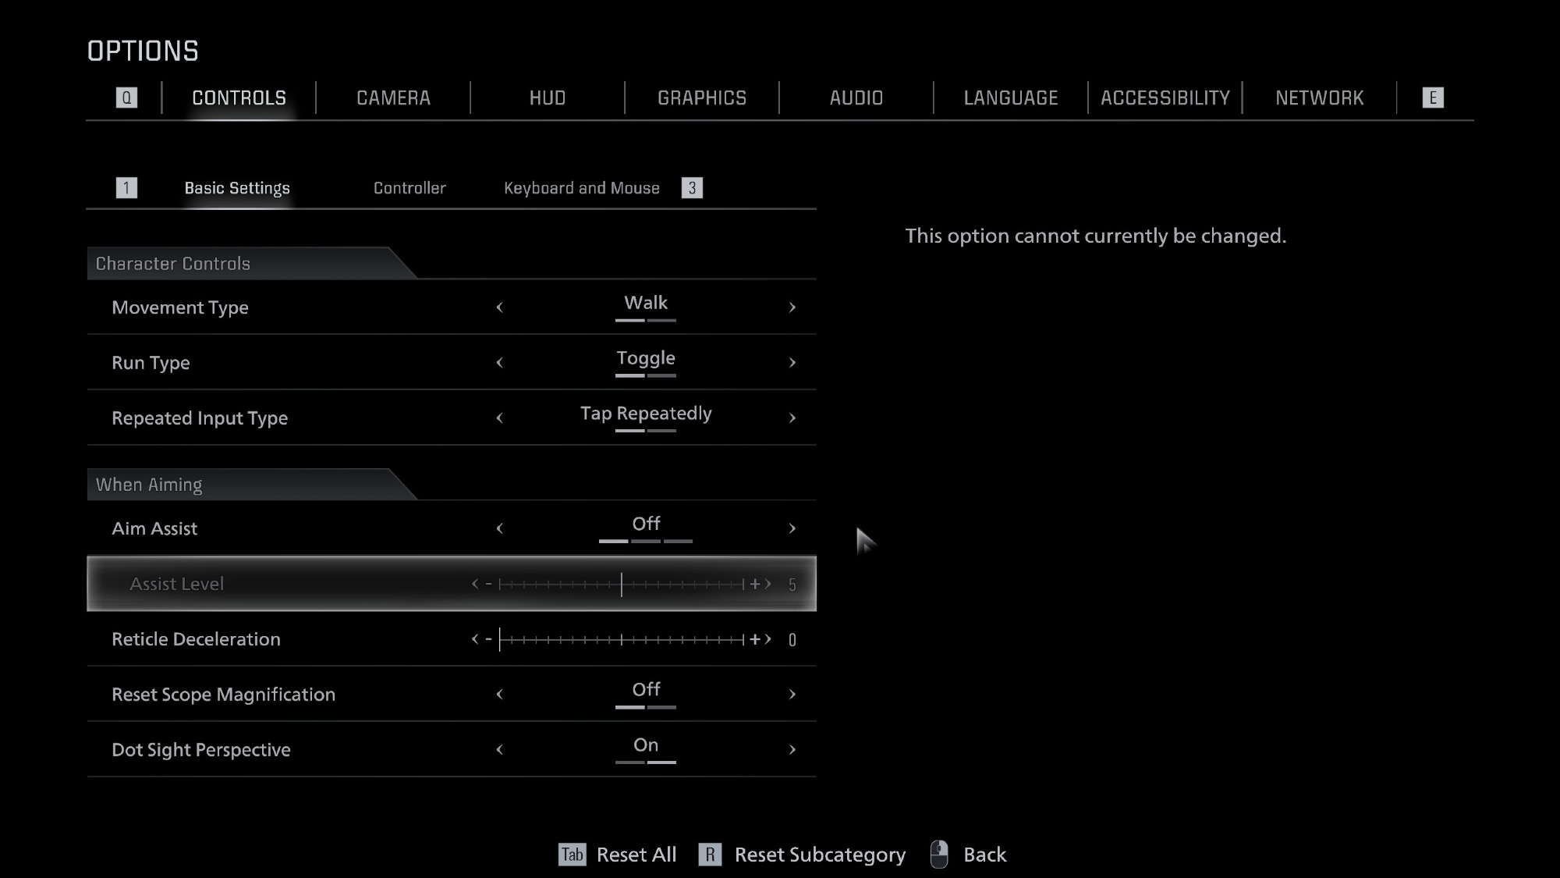Click the Reticle Deceleration slider track
The width and height of the screenshot is (1560, 878).
tap(622, 640)
